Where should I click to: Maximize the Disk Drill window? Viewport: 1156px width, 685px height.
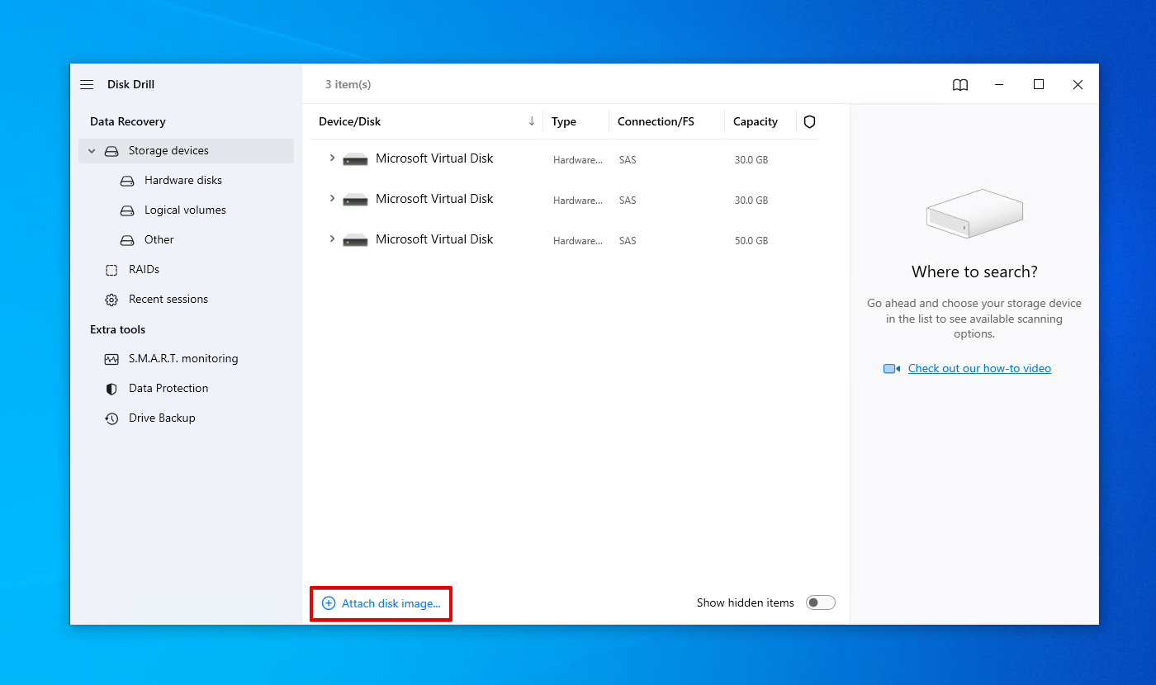(x=1039, y=84)
